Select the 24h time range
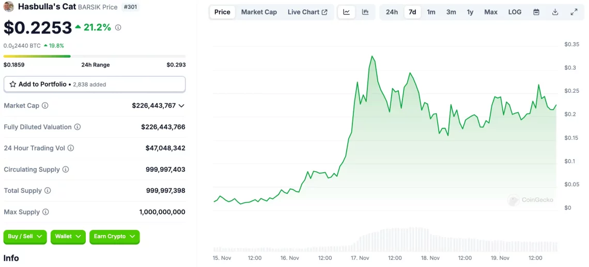The image size is (589, 267). [392, 12]
